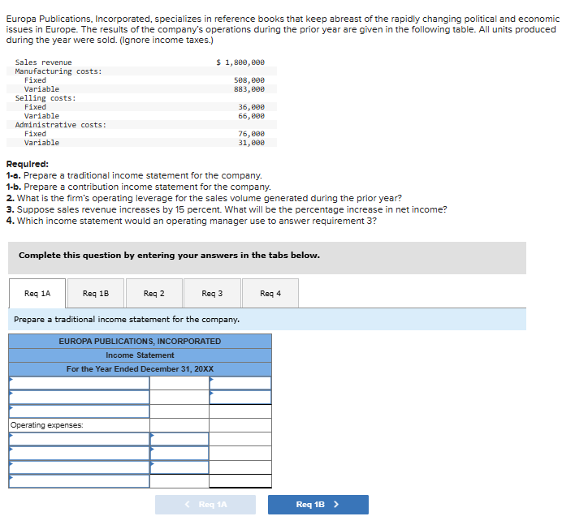Image resolution: width=575 pixels, height=525 pixels.
Task: Switch to the Req 1A tab
Action: click(37, 294)
